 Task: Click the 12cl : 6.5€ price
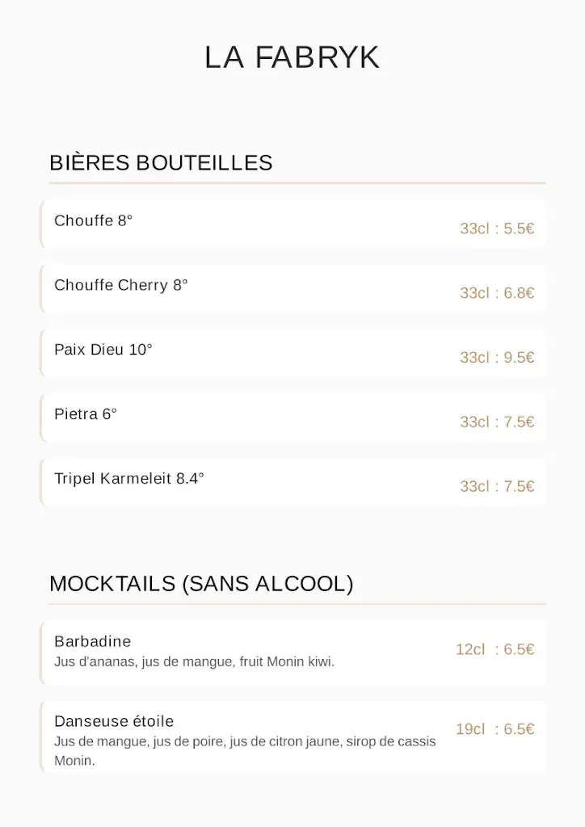click(495, 649)
